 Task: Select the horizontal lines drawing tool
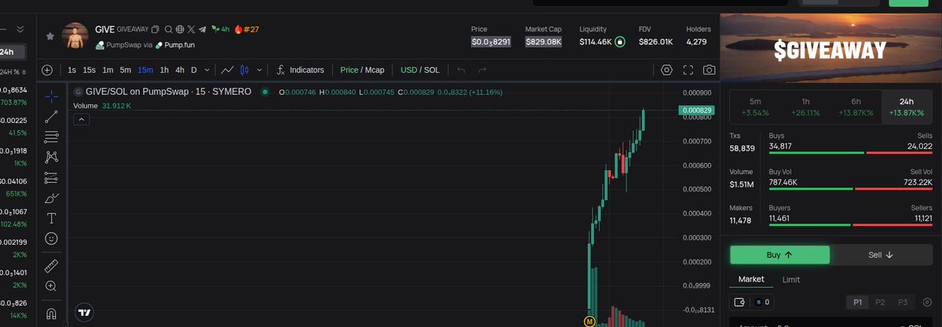coord(51,137)
